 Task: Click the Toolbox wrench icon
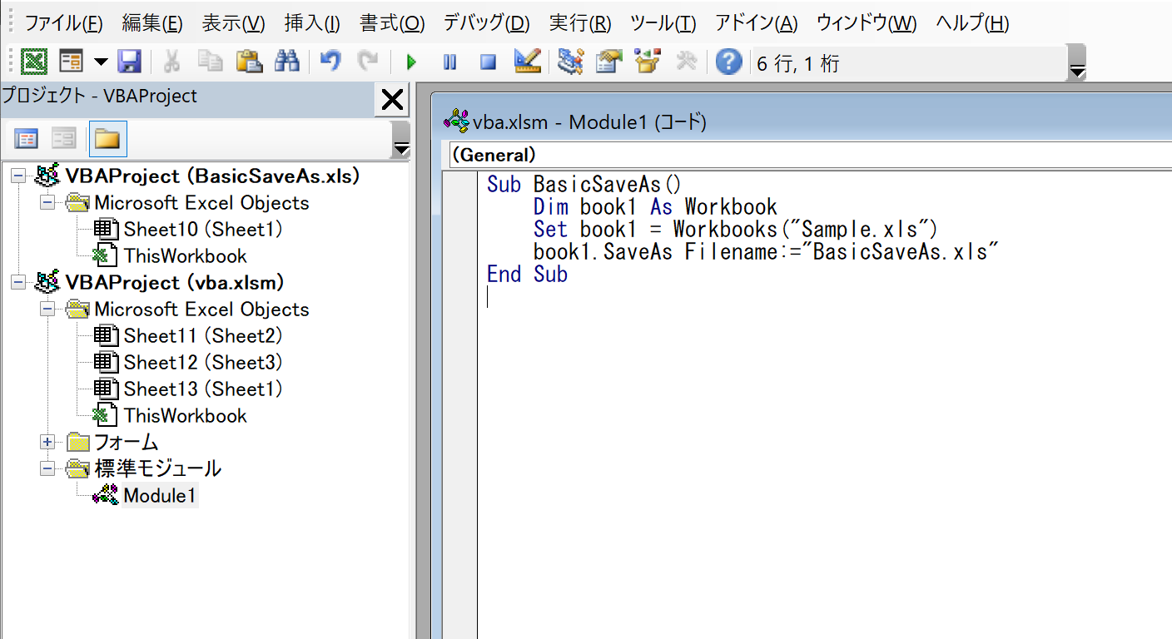[x=686, y=62]
